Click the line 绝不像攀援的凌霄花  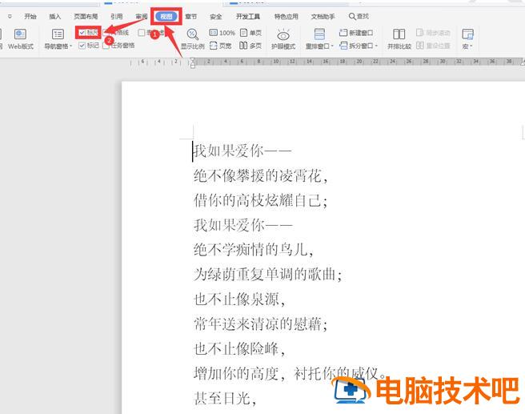point(261,176)
